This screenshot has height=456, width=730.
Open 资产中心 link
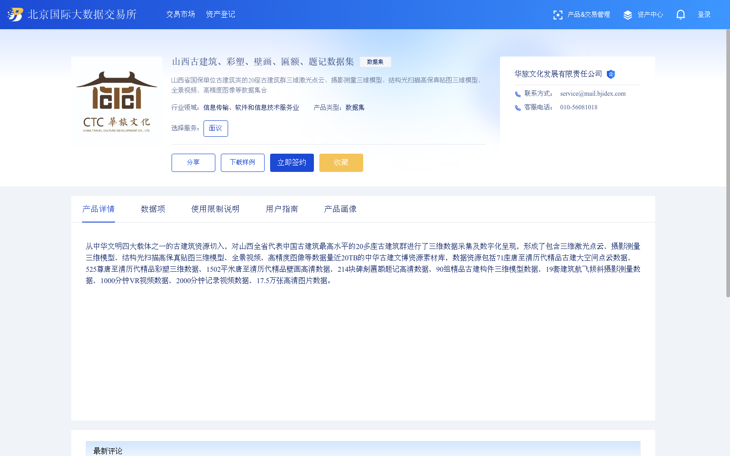(650, 15)
